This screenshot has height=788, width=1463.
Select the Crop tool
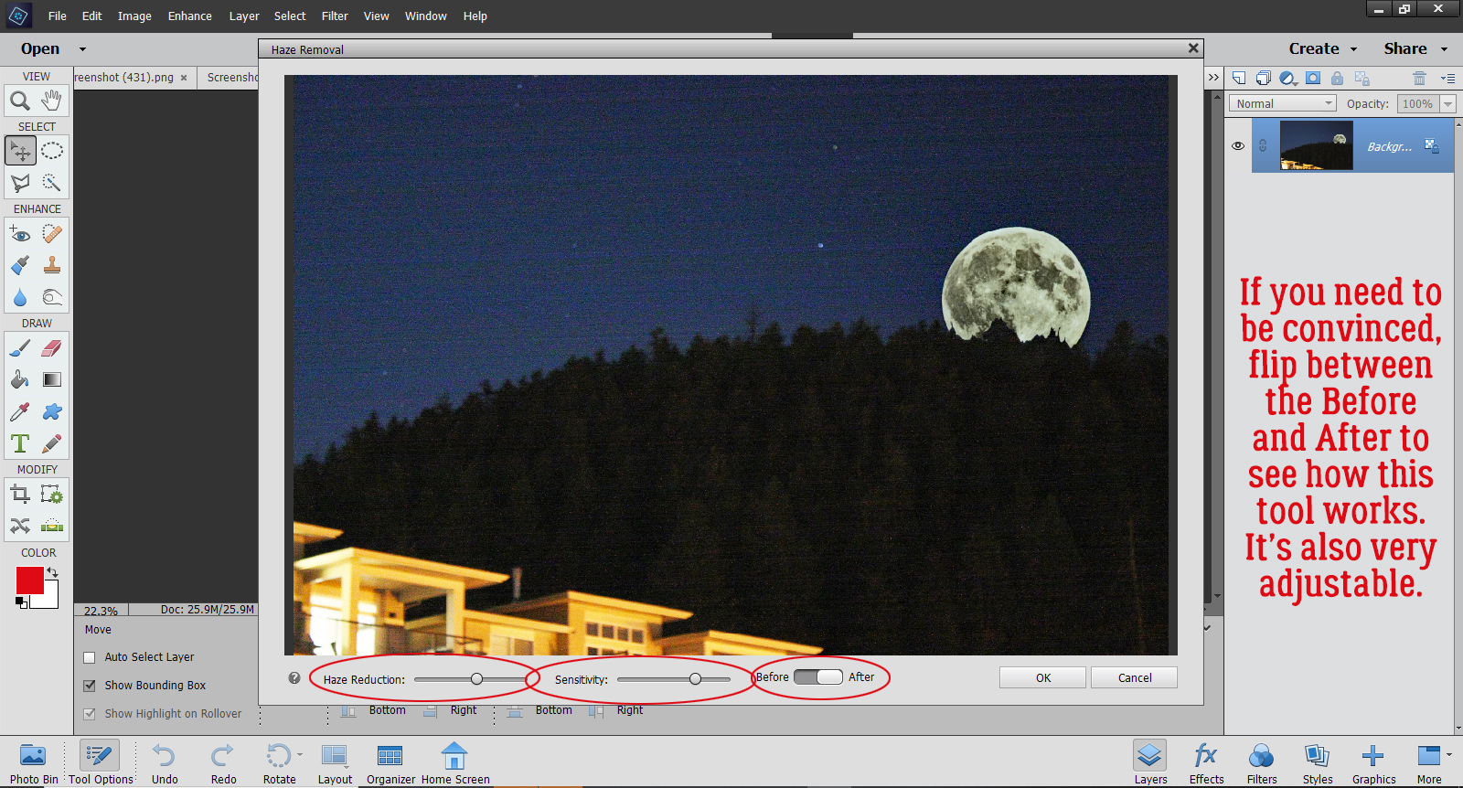tap(20, 495)
